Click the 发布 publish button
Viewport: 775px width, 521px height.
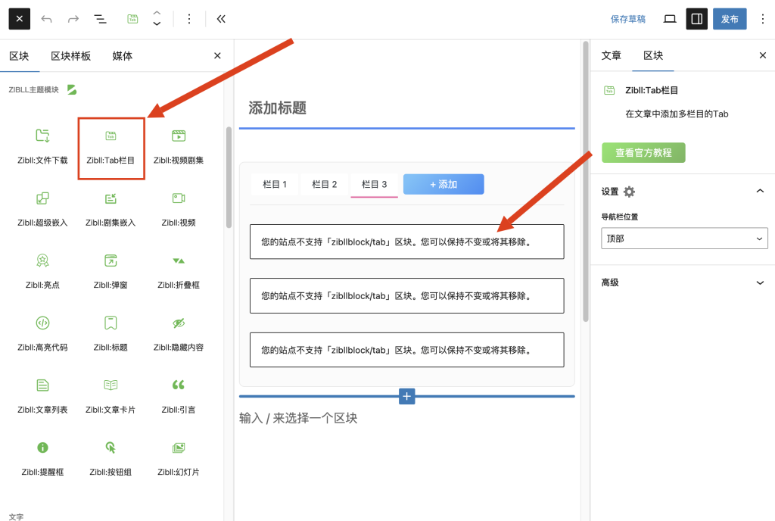pos(730,19)
